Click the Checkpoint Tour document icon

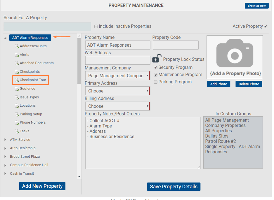(17, 80)
